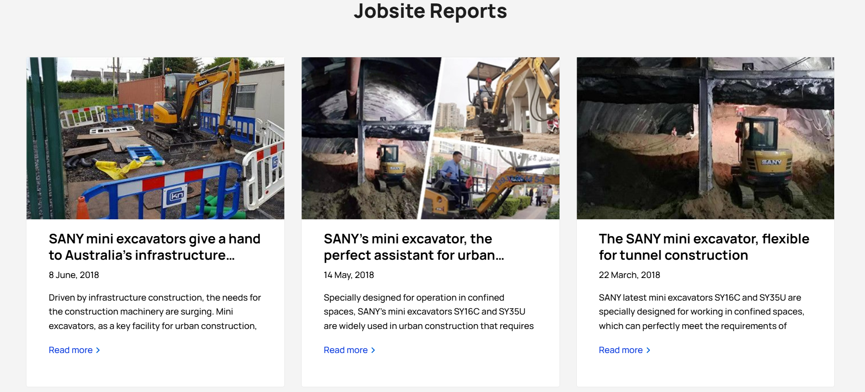
Task: Open the tunnel construction excavator photo
Action: pyautogui.click(x=705, y=138)
